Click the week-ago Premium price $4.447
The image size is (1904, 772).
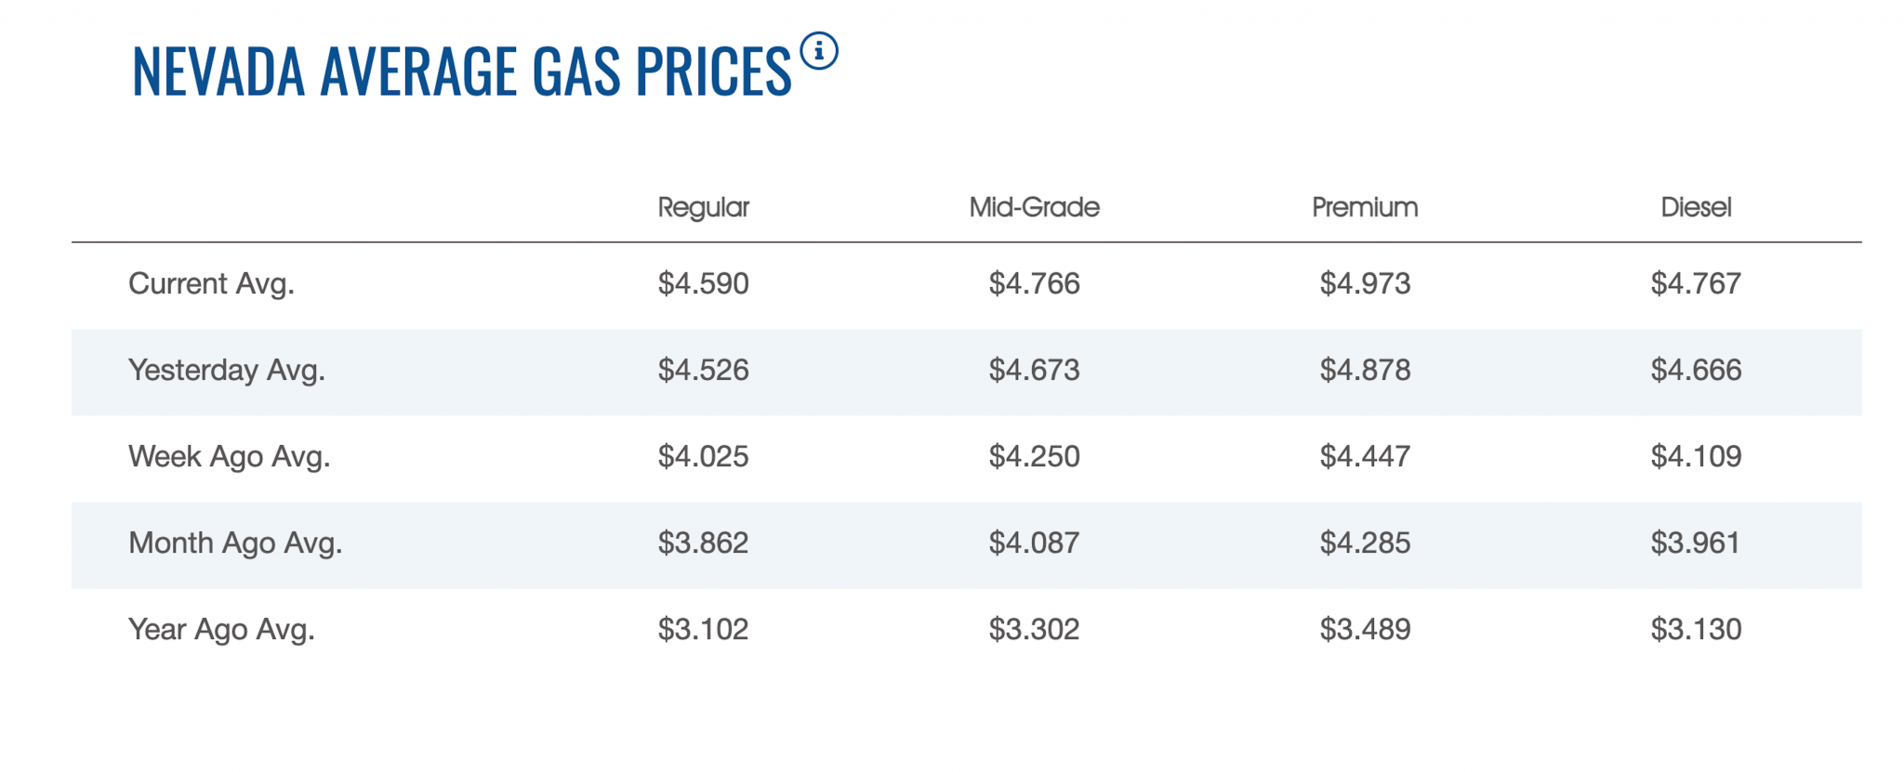click(x=1365, y=456)
